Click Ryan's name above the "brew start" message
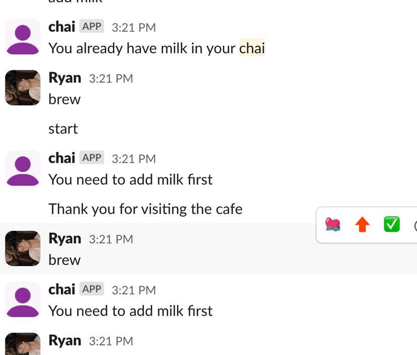This screenshot has height=355, width=417. [x=64, y=78]
